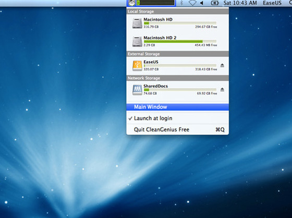Click the External Storage section header
This screenshot has width=292, height=218.
click(177, 54)
